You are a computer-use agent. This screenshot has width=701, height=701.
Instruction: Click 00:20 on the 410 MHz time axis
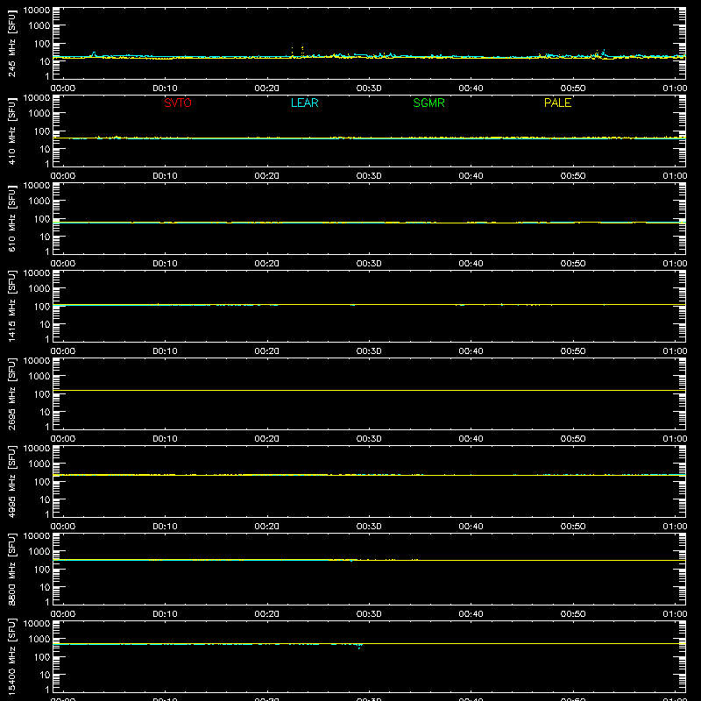(x=267, y=176)
